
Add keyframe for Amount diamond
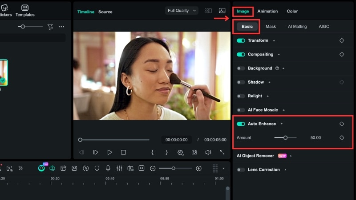342,138
